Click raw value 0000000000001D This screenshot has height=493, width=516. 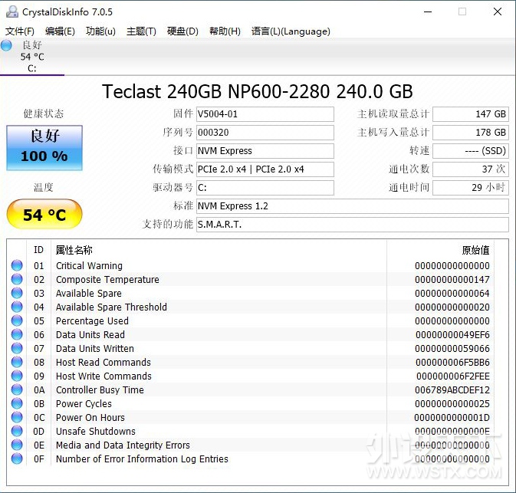[x=452, y=417]
